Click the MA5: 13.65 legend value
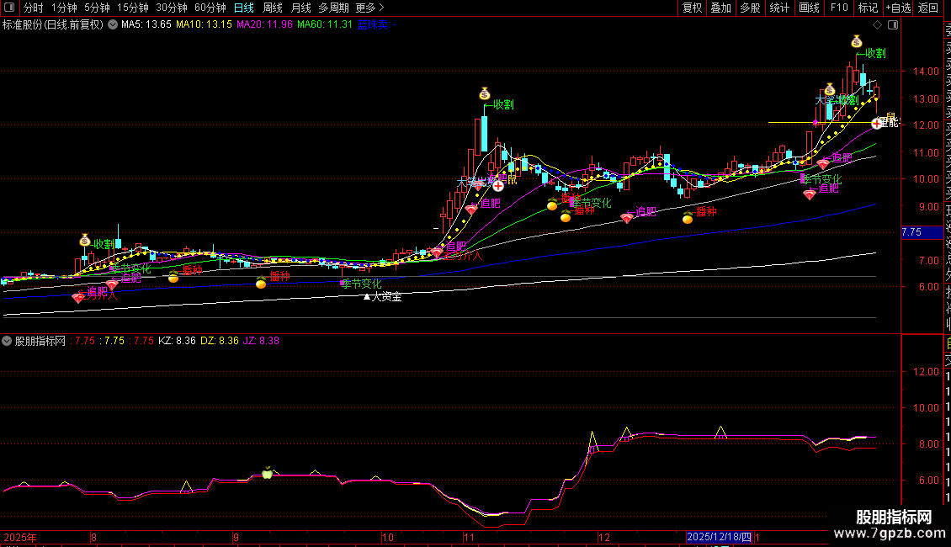Screen dimensions: 951x547 [146, 25]
